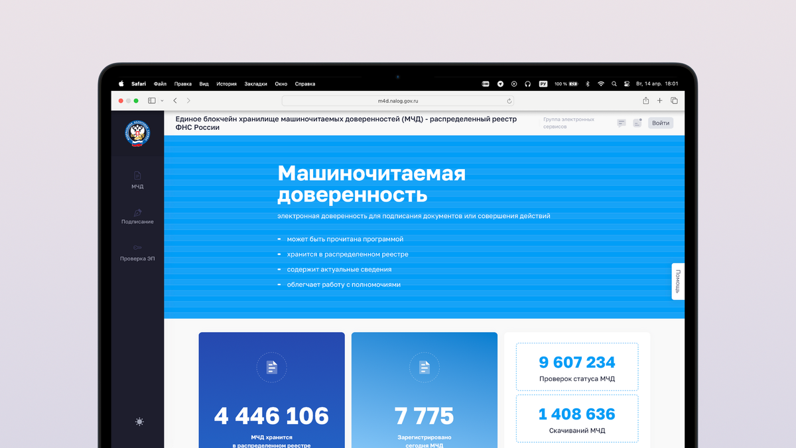The width and height of the screenshot is (796, 448).
Task: Click the bullet облегчает работу с полномочиями
Action: click(344, 285)
